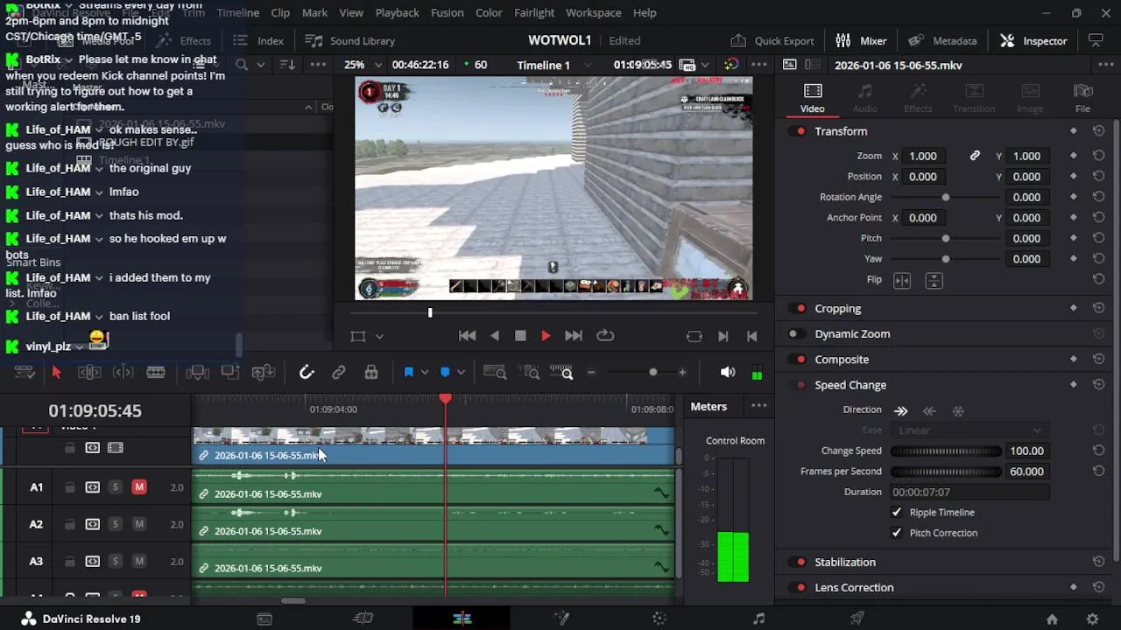Toggle the Inspector panel button
The image size is (1121, 630).
(1033, 40)
